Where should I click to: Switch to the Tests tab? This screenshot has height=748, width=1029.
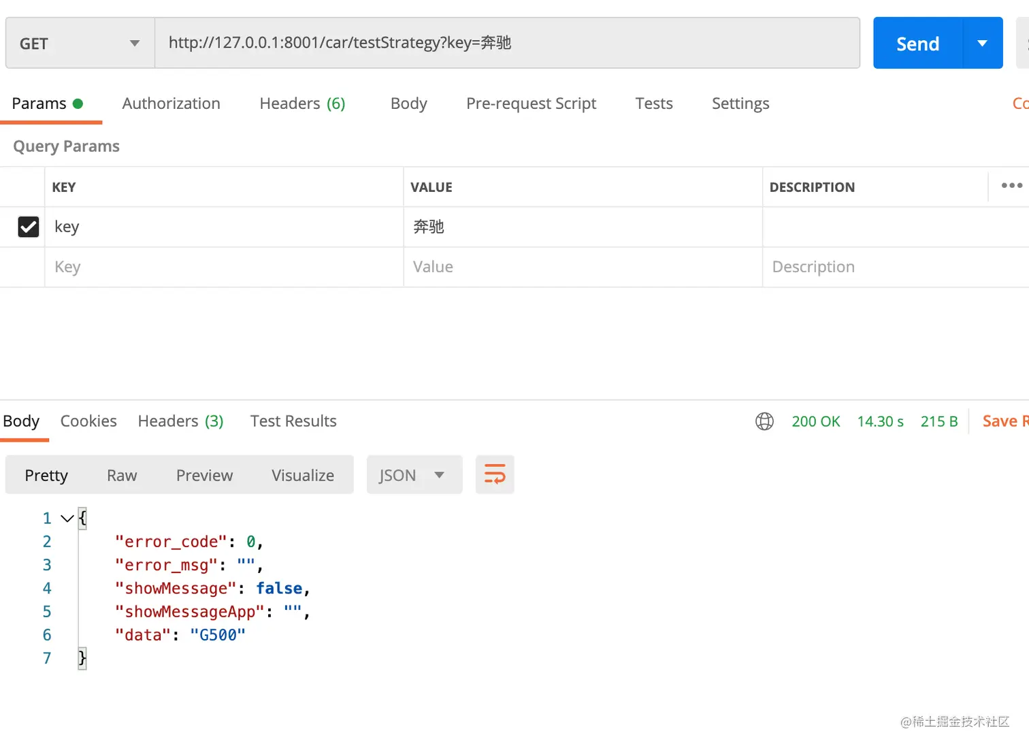pos(653,103)
